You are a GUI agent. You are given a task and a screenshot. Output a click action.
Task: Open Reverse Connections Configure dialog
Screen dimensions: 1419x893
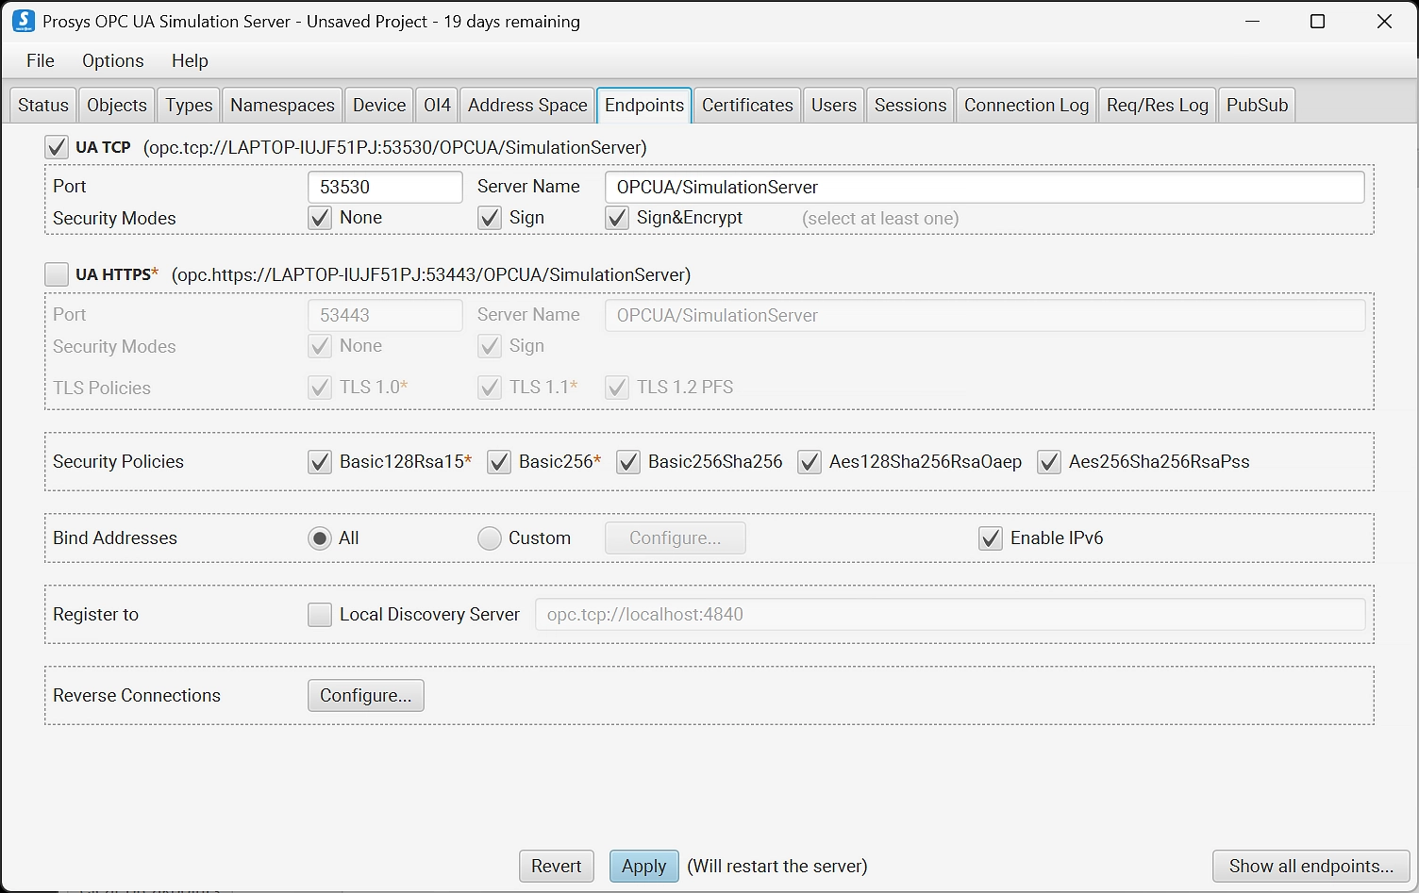[x=365, y=696]
